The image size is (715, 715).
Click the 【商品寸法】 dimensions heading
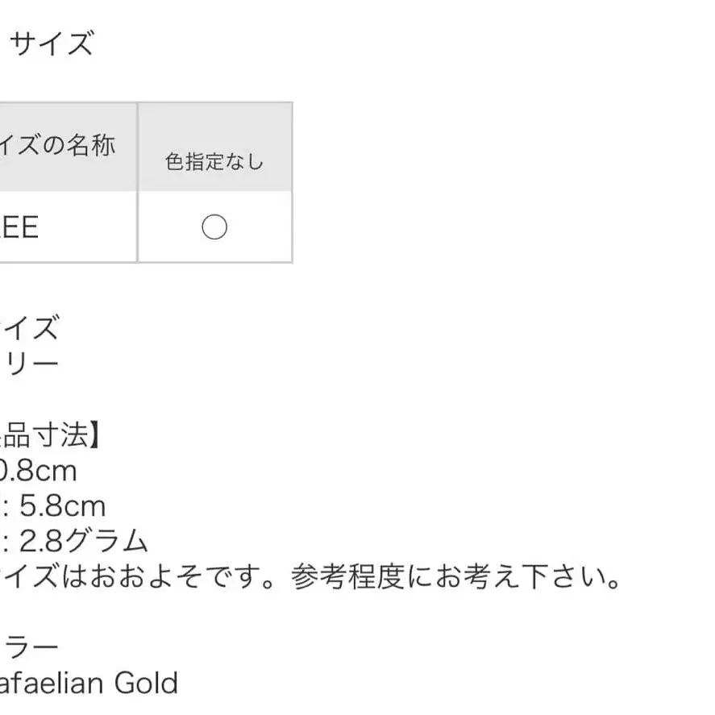coord(50,436)
